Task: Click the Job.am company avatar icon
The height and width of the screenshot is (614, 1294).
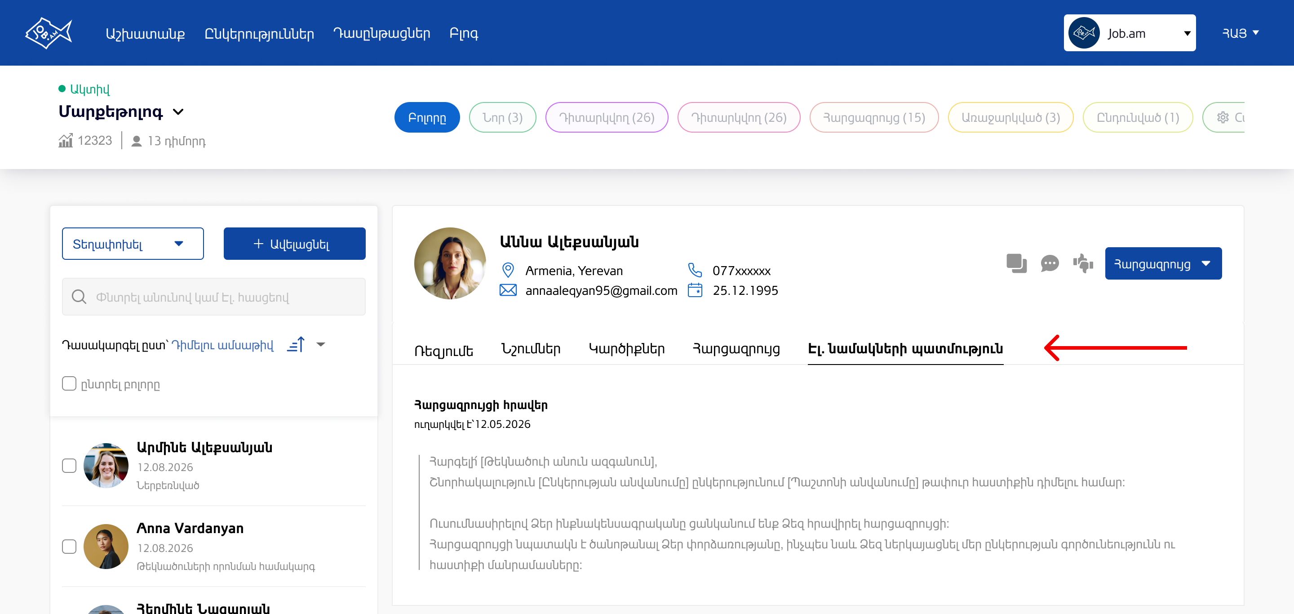Action: [1084, 33]
